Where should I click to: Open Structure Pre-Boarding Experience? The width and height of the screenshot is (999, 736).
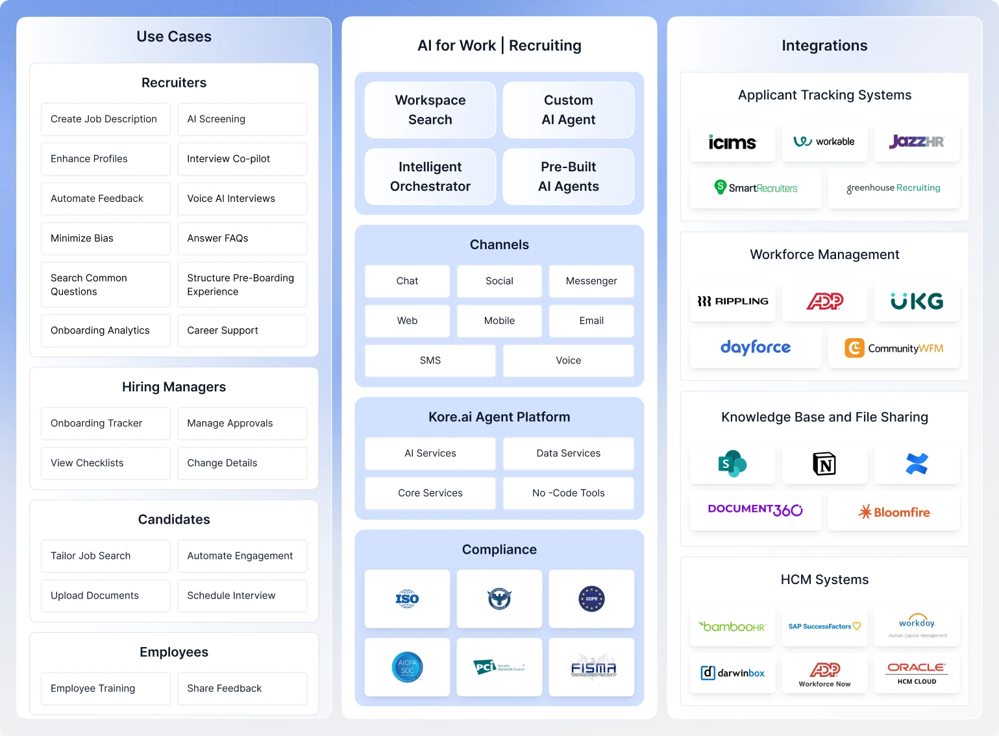(242, 284)
